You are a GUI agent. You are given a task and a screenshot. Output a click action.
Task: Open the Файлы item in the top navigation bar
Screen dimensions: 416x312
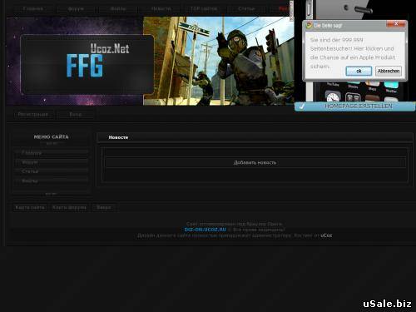tap(118, 8)
